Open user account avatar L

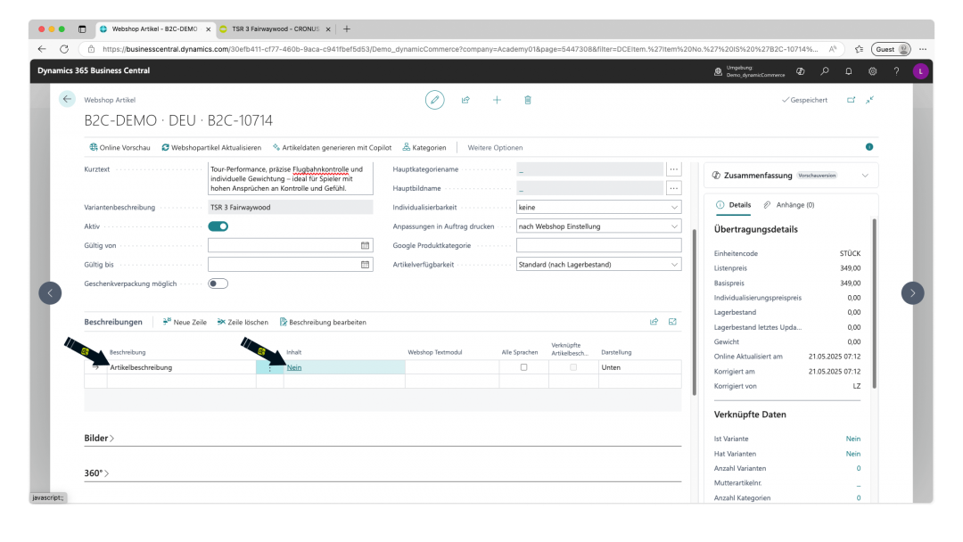click(920, 71)
